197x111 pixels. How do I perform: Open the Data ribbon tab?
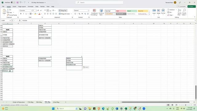tap(37, 6)
